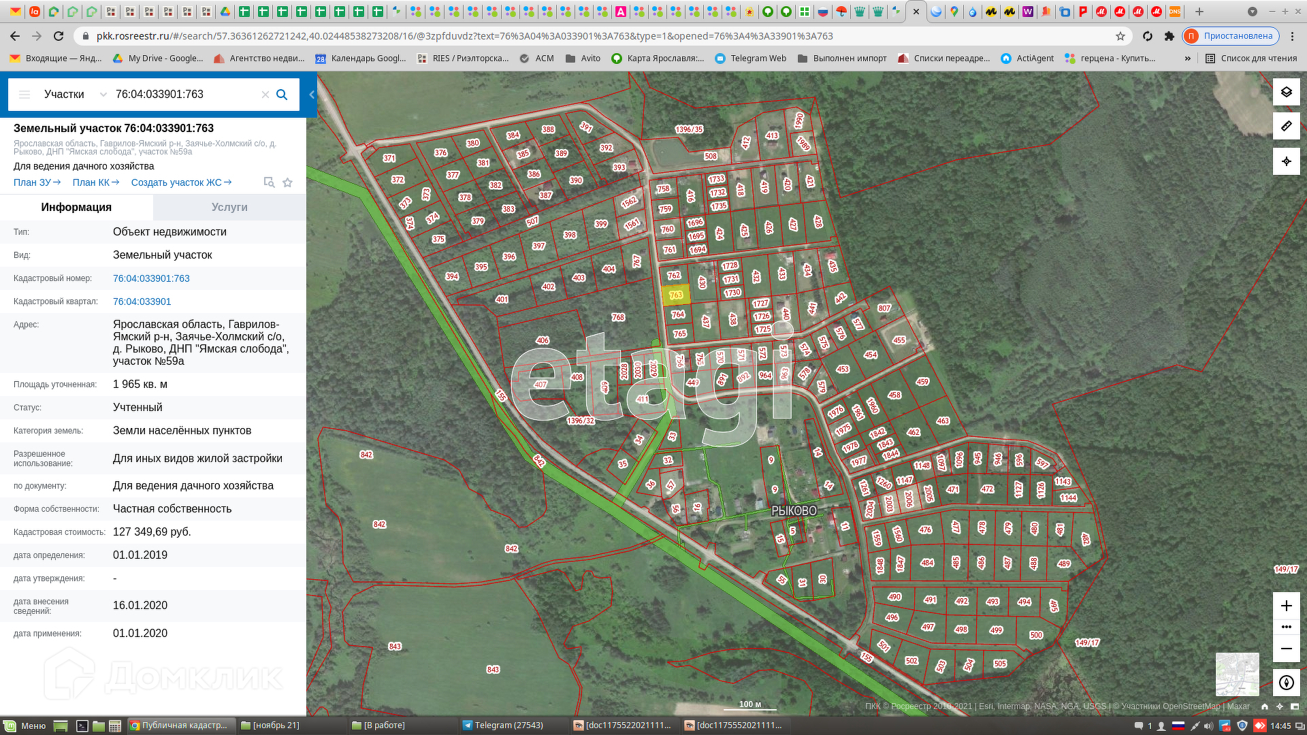Switch to the Услуги tab
Viewport: 1307px width, 735px height.
[x=229, y=207]
